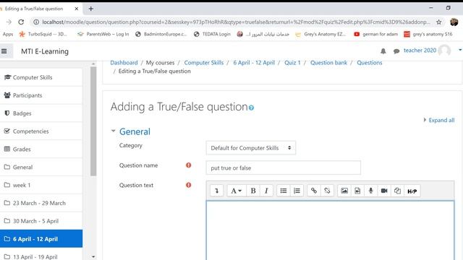This screenshot has height=260, width=463.
Task: Open TEDATA Login bookmark
Action: 212,34
